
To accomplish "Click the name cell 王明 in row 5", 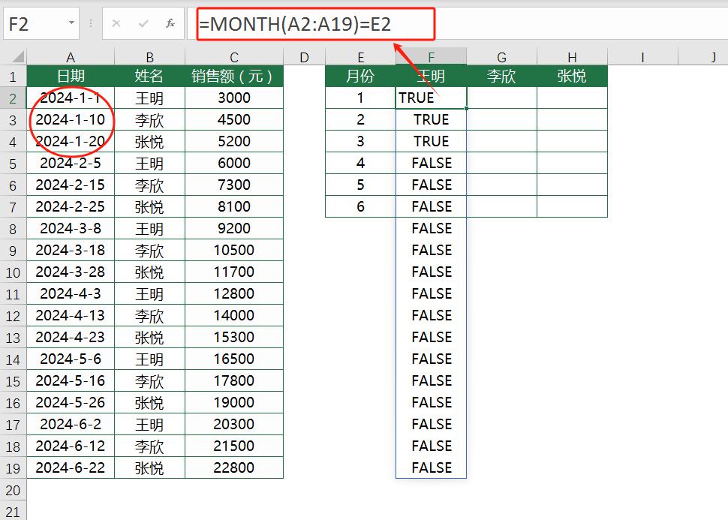I will coord(149,163).
